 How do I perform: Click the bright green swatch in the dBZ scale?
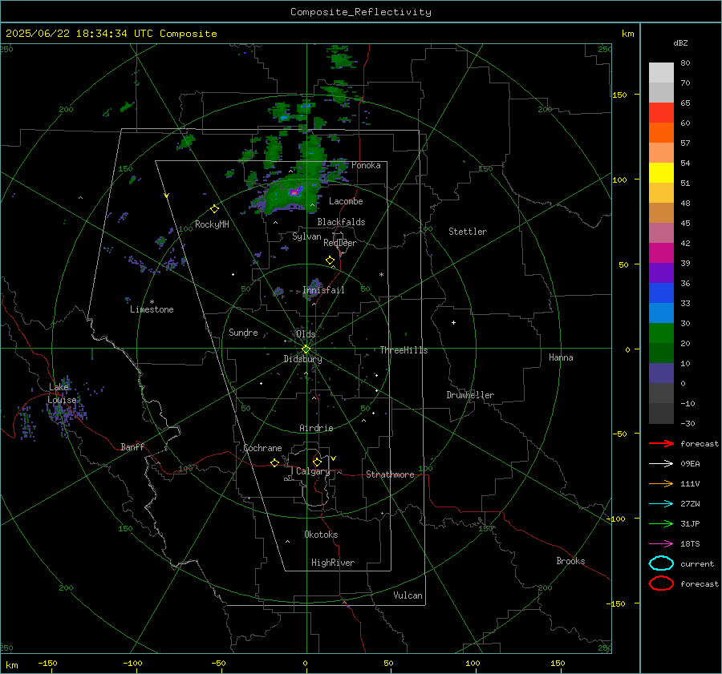pyautogui.click(x=661, y=333)
